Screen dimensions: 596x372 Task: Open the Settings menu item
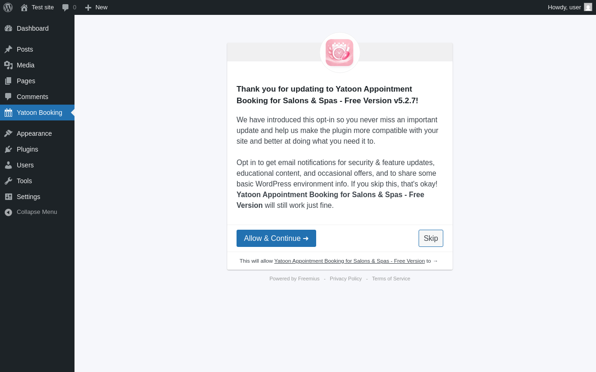point(37,197)
